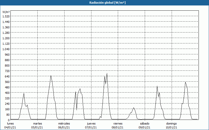Screen dimensions: 209x130
Task: Click the 560 y-axis value
Action: pyautogui.click(x=7, y=82)
